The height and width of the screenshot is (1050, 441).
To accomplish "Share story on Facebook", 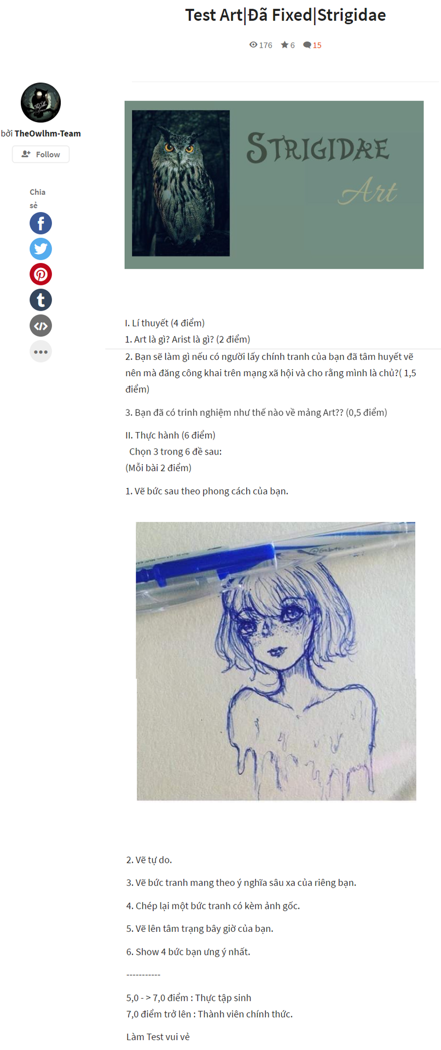I will coord(40,223).
